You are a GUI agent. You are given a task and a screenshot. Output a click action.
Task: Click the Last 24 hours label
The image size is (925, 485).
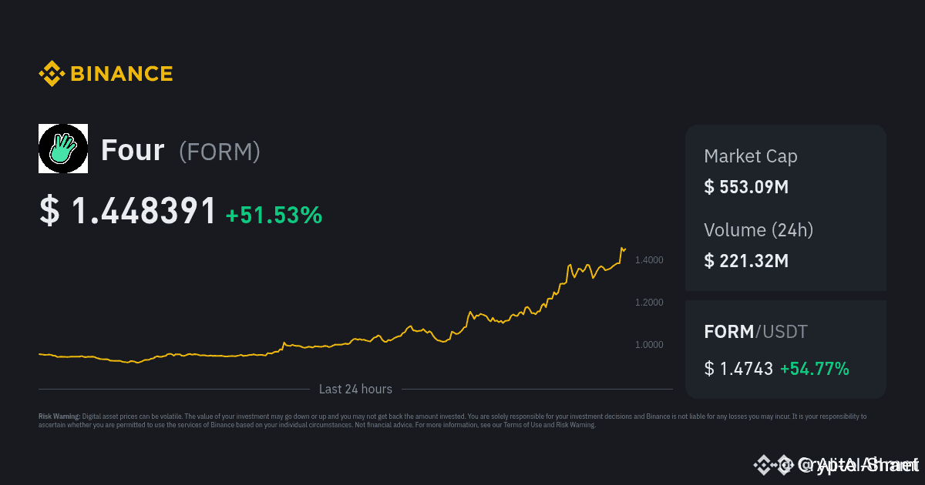point(355,389)
